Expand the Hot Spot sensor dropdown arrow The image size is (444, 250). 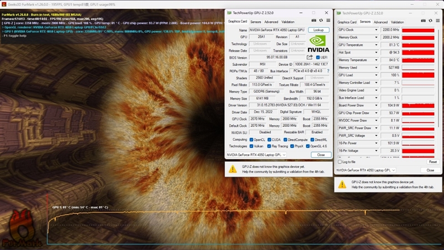point(376,52)
